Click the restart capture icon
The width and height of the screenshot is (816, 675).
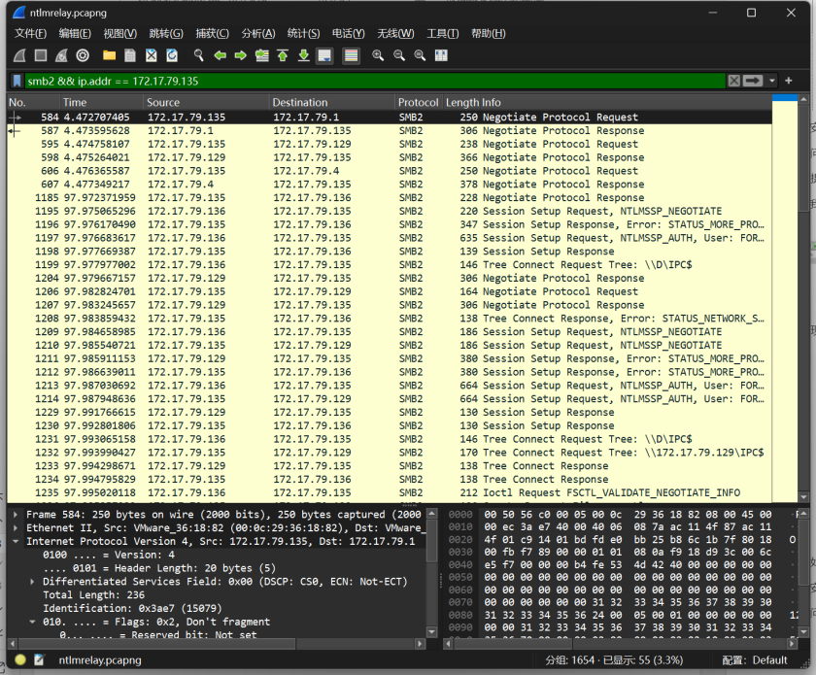coord(61,56)
